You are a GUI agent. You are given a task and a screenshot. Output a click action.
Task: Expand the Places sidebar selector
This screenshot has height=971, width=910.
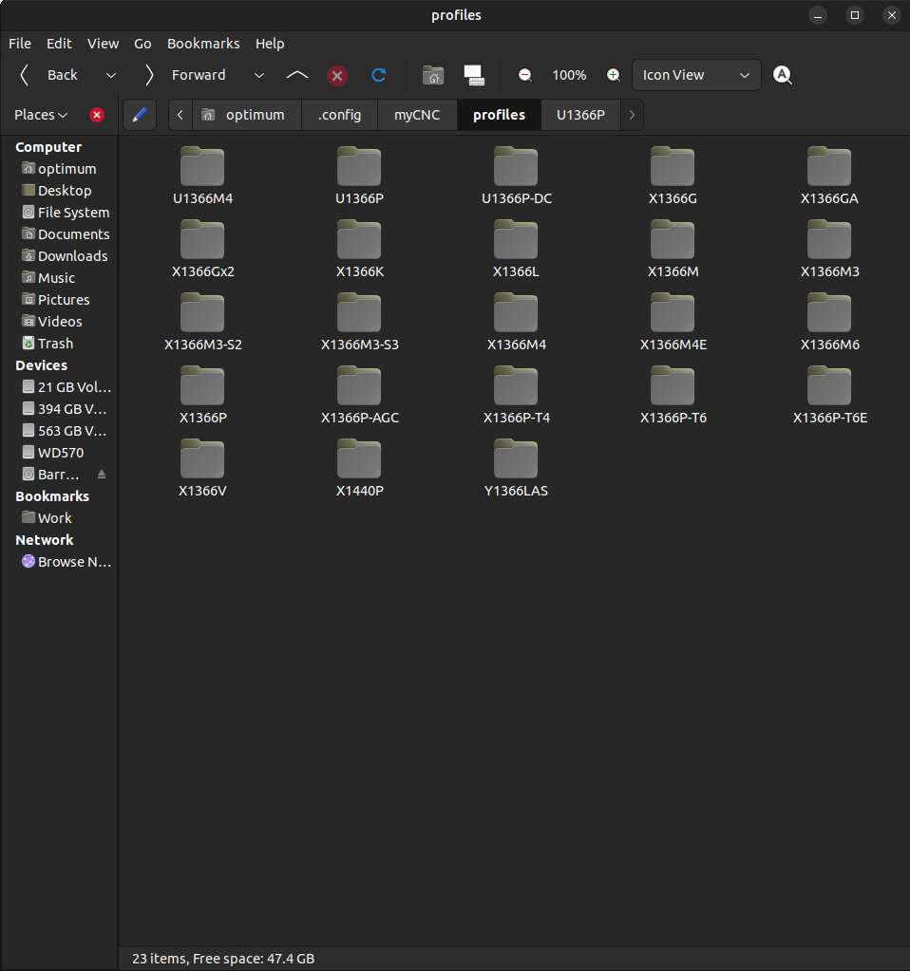coord(42,115)
